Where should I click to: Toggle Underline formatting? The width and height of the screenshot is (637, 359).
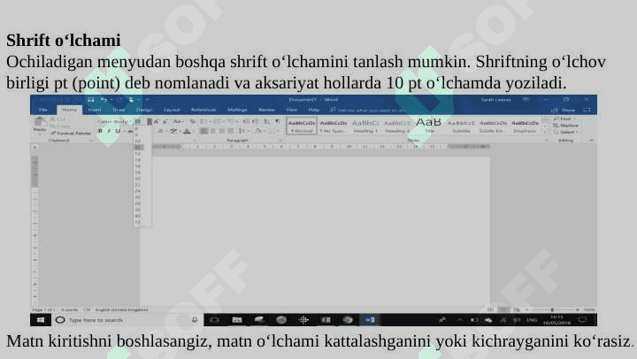point(118,131)
